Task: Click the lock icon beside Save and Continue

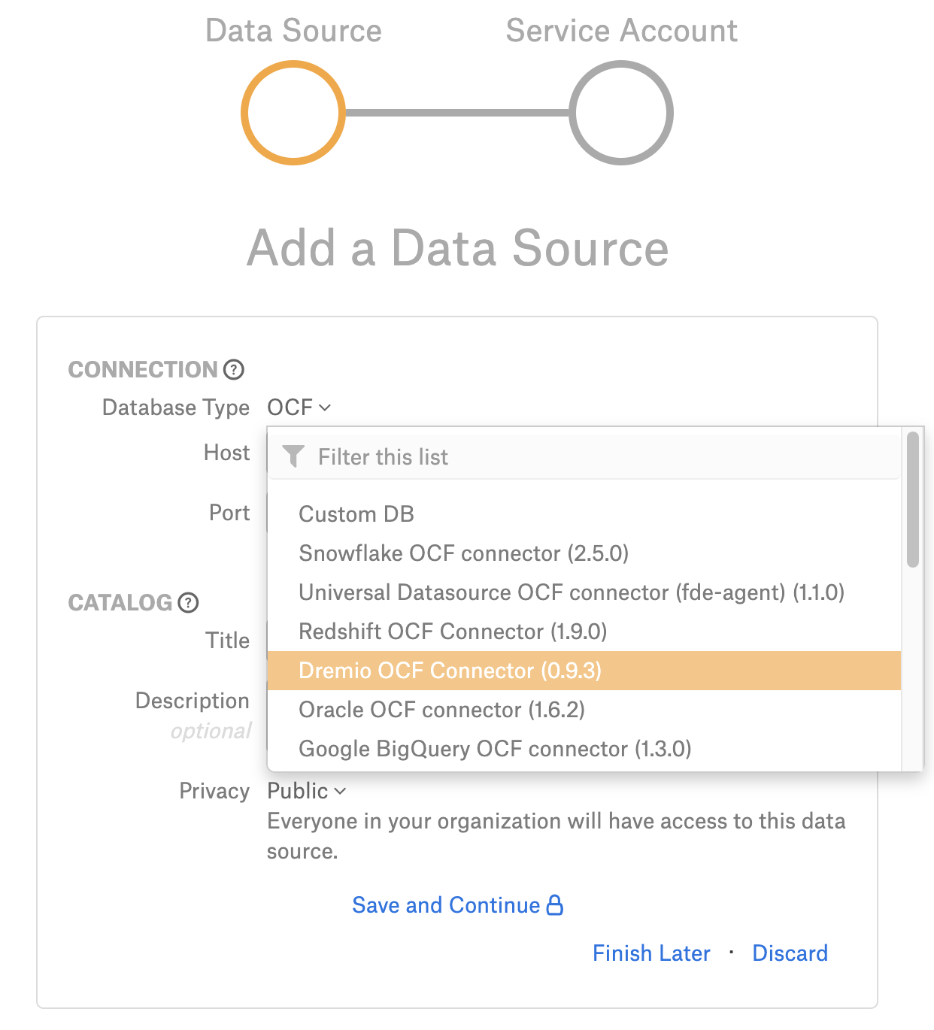Action: tap(555, 904)
